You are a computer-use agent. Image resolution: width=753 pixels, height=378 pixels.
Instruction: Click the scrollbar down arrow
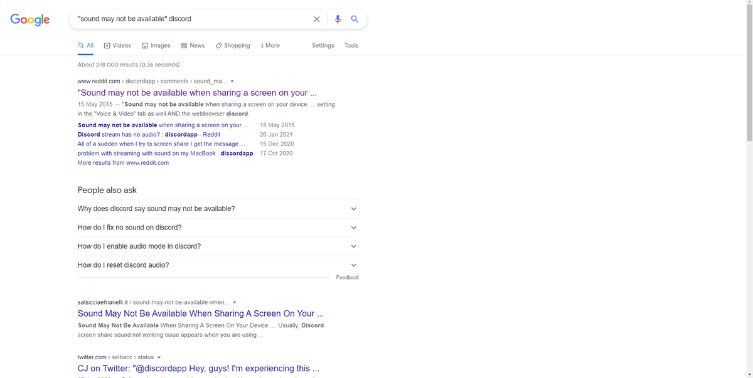[x=749, y=374]
